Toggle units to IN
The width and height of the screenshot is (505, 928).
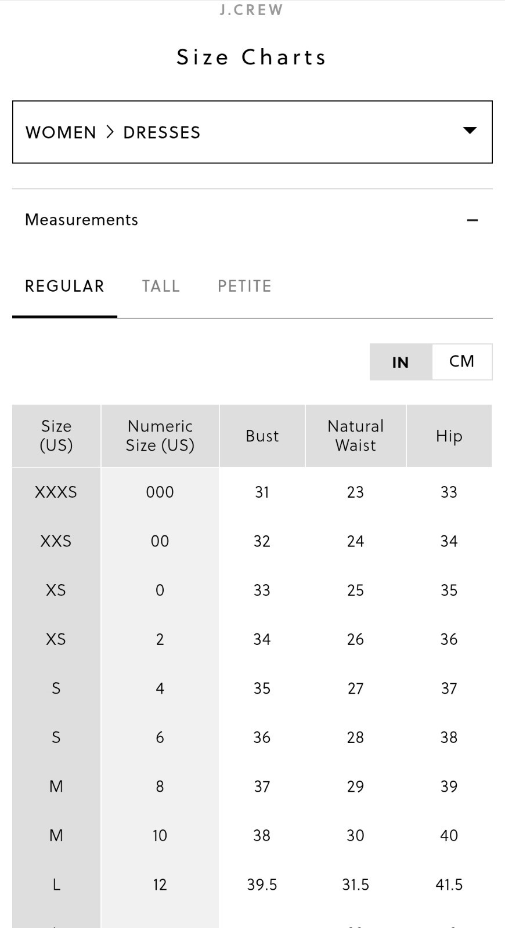coord(401,362)
